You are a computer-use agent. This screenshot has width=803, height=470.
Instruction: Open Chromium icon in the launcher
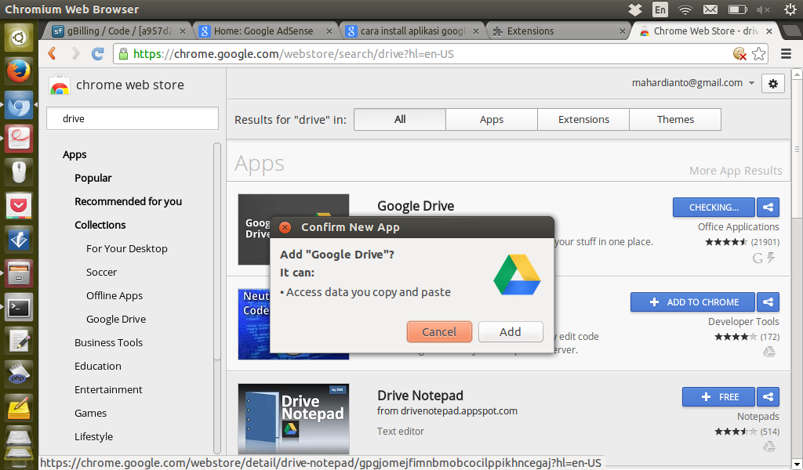click(19, 105)
